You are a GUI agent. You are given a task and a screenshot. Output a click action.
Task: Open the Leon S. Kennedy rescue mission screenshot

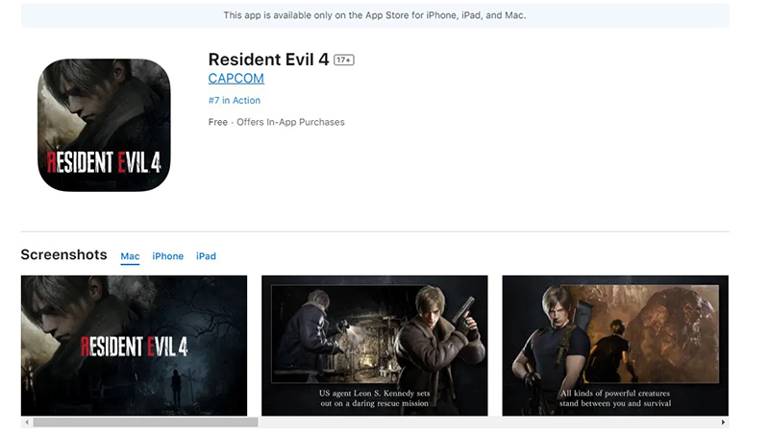pyautogui.click(x=375, y=346)
